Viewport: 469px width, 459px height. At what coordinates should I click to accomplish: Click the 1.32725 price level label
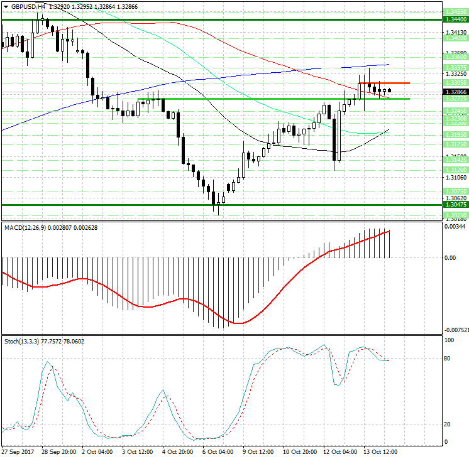[456, 99]
